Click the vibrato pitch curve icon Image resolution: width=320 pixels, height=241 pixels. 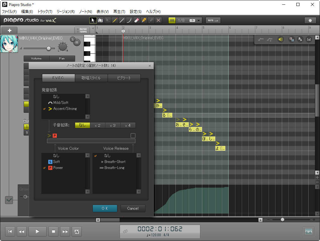point(270,39)
